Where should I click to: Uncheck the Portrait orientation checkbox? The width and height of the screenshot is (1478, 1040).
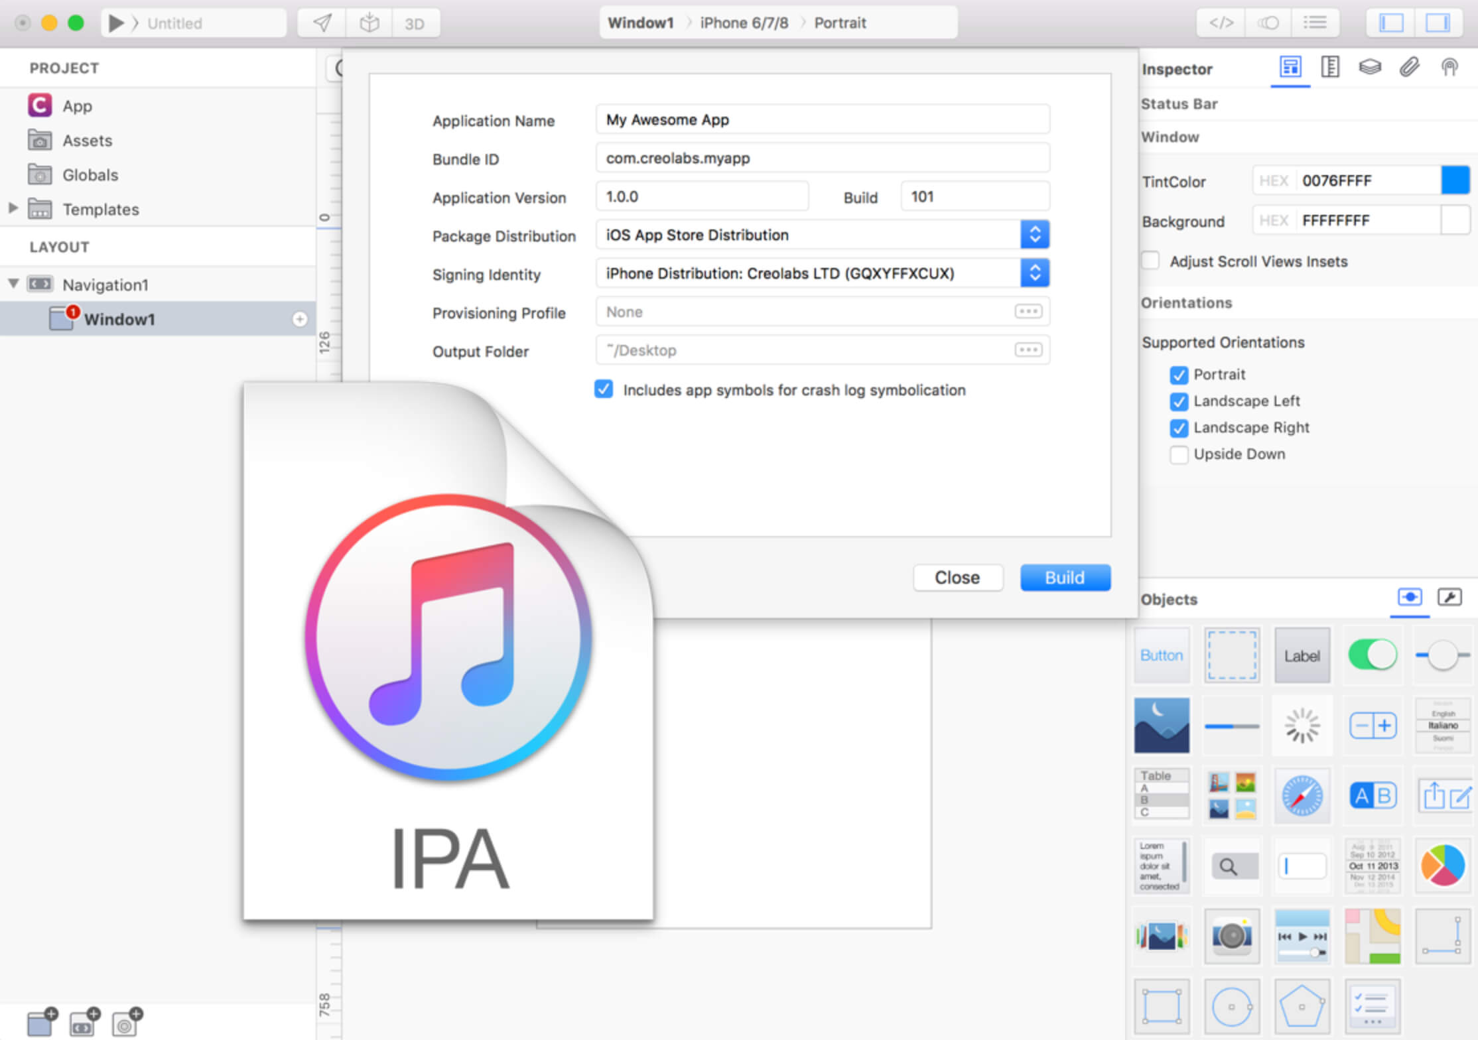(x=1179, y=375)
